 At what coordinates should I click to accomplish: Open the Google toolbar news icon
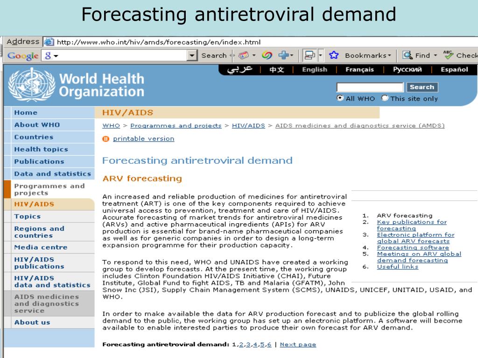[x=244, y=55]
